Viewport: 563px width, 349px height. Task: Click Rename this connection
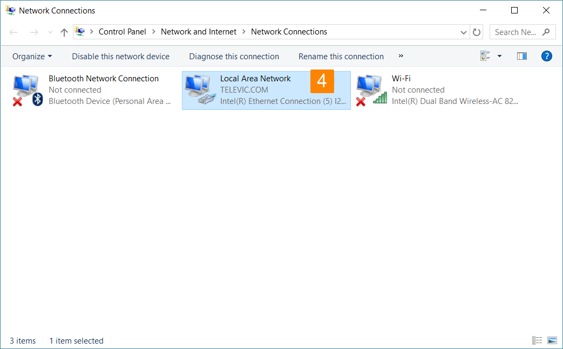pos(341,57)
